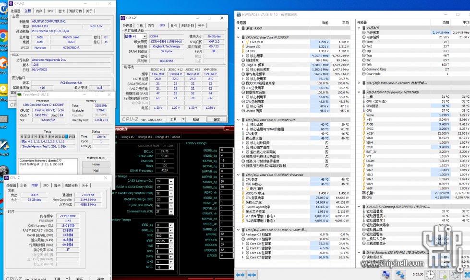Click the 4,750.9 MHz 核心频率 value
Viewport: 470px width, 280px height.
[320, 56]
